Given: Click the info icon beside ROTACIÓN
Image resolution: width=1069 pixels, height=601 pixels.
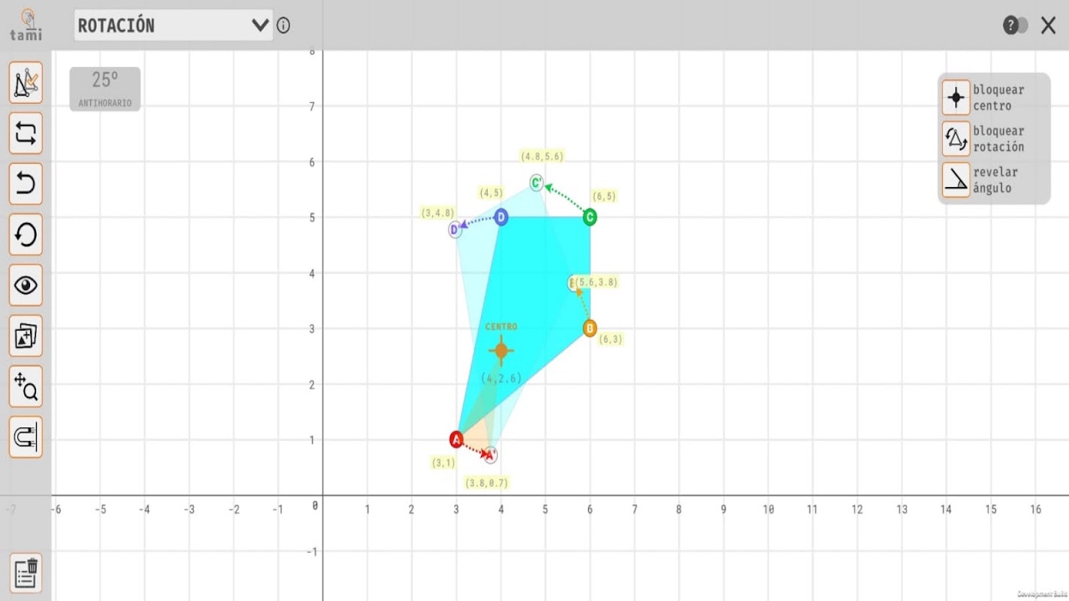Looking at the screenshot, I should click(x=283, y=26).
